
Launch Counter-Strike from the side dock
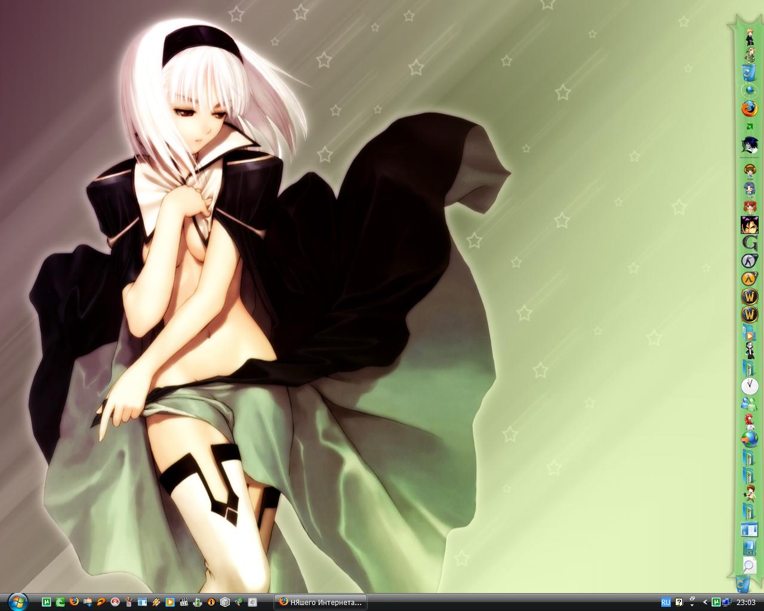(750, 261)
